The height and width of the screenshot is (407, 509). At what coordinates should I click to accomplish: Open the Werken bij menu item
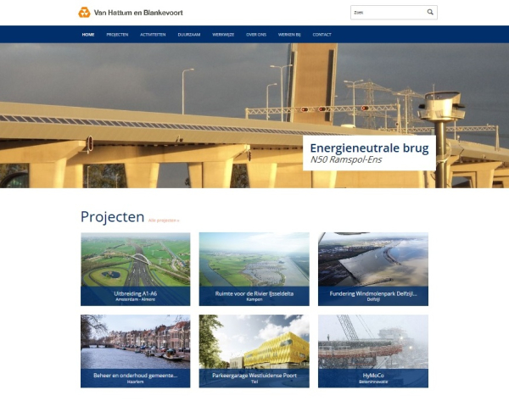289,35
